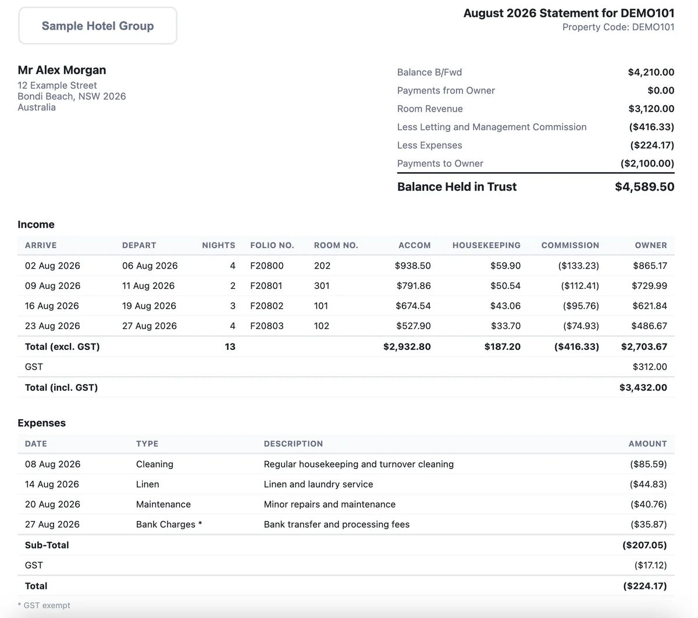Click commission amount ($74.93)
Screen dimensions: 698x618
click(x=581, y=326)
